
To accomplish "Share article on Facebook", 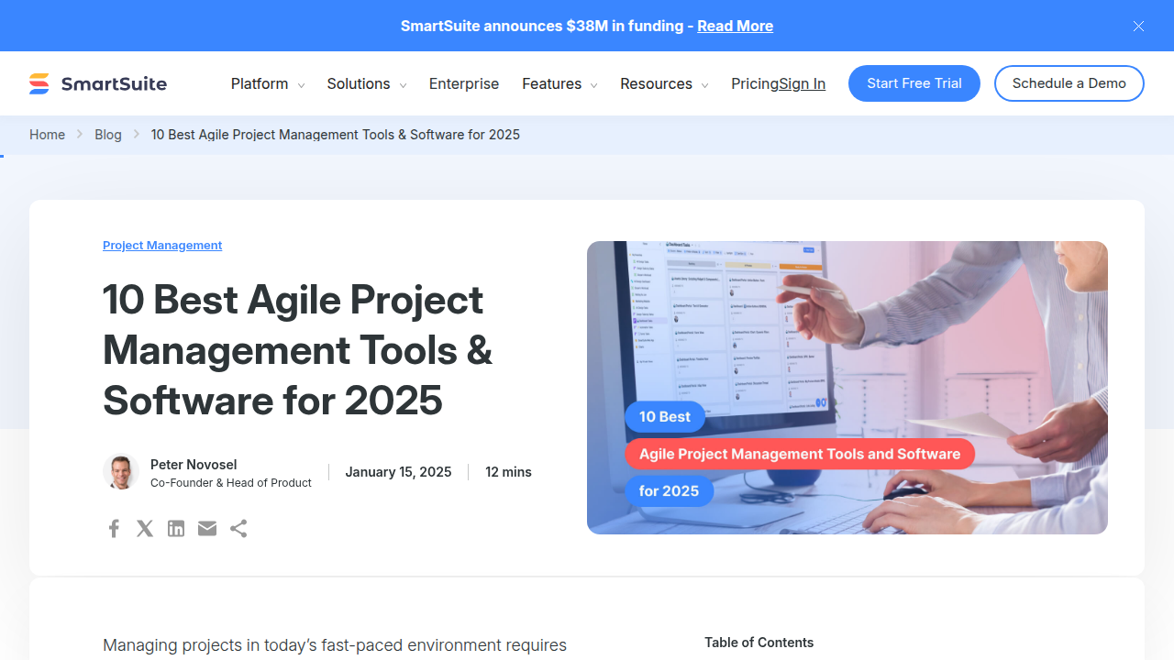I will 114,528.
